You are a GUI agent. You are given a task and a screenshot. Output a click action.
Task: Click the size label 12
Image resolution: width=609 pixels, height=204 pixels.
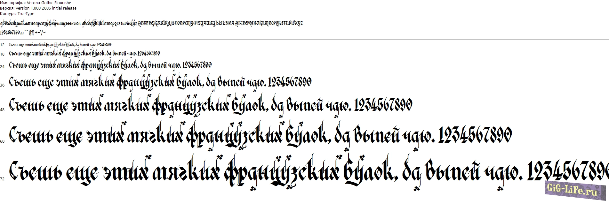[x=2, y=45]
